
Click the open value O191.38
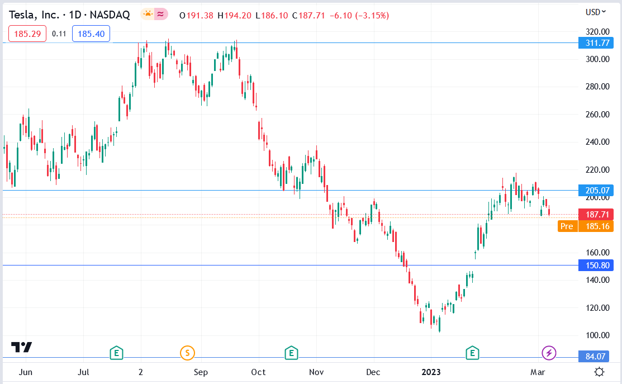(196, 16)
